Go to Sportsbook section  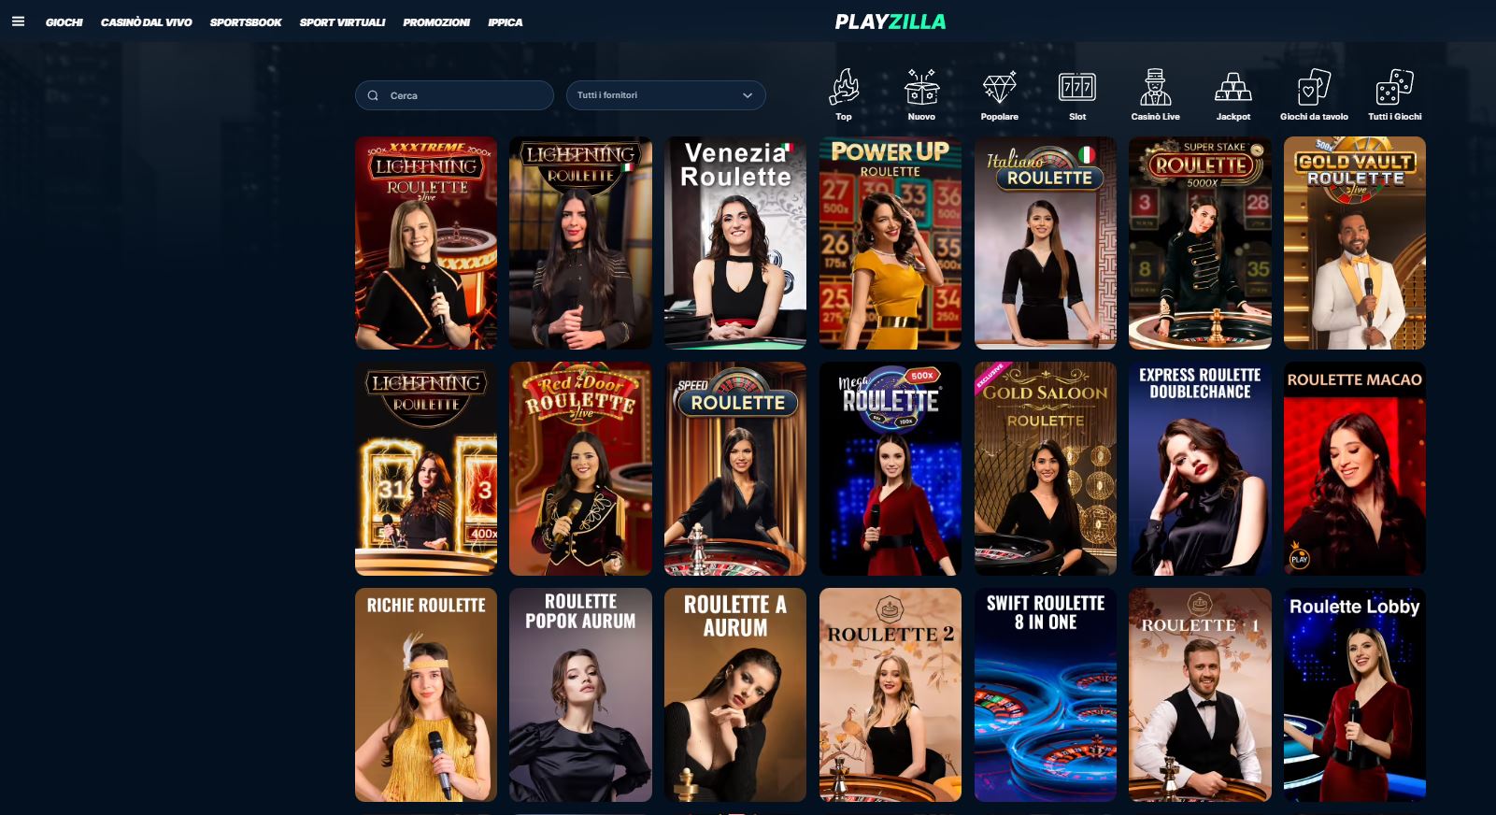click(x=246, y=22)
